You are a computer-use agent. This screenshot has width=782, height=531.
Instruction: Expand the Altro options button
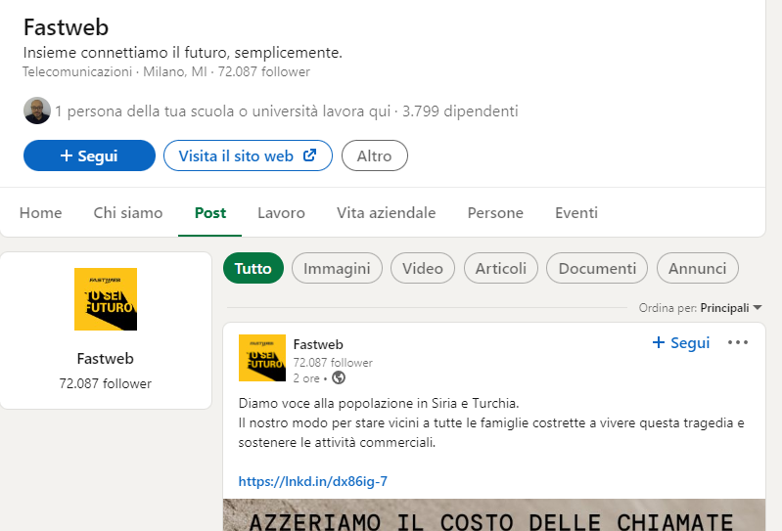374,155
